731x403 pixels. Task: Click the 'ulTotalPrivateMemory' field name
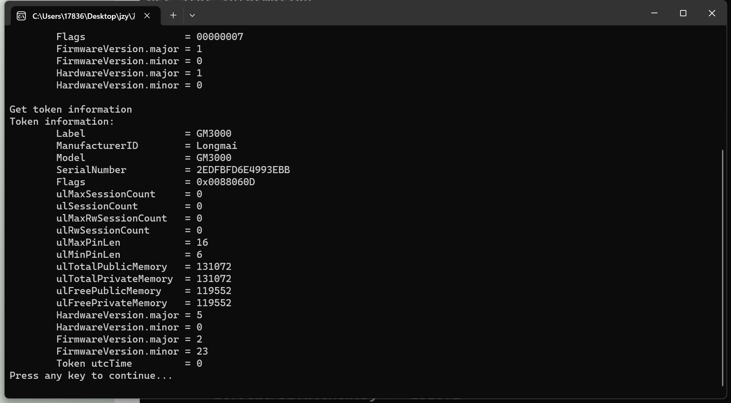click(x=115, y=279)
